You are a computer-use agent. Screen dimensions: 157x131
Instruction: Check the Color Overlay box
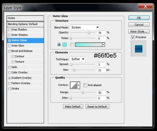[x=9, y=73]
